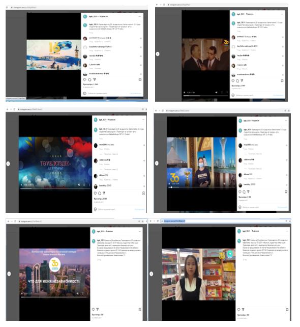Save the bookstore girl video with bookmark icon
300x327 pixels.
[287, 310]
